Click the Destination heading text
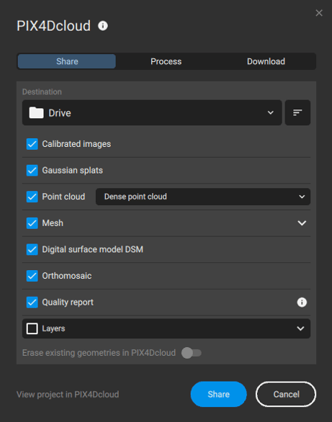This screenshot has width=332, height=422. pos(42,91)
